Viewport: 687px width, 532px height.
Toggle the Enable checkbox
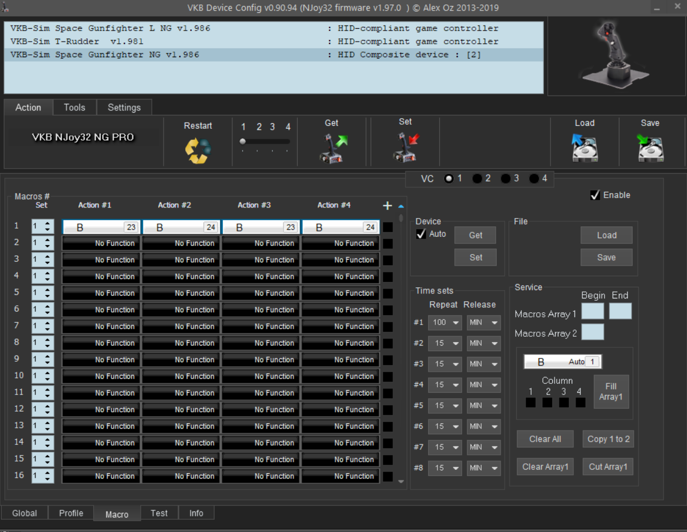[x=595, y=195]
